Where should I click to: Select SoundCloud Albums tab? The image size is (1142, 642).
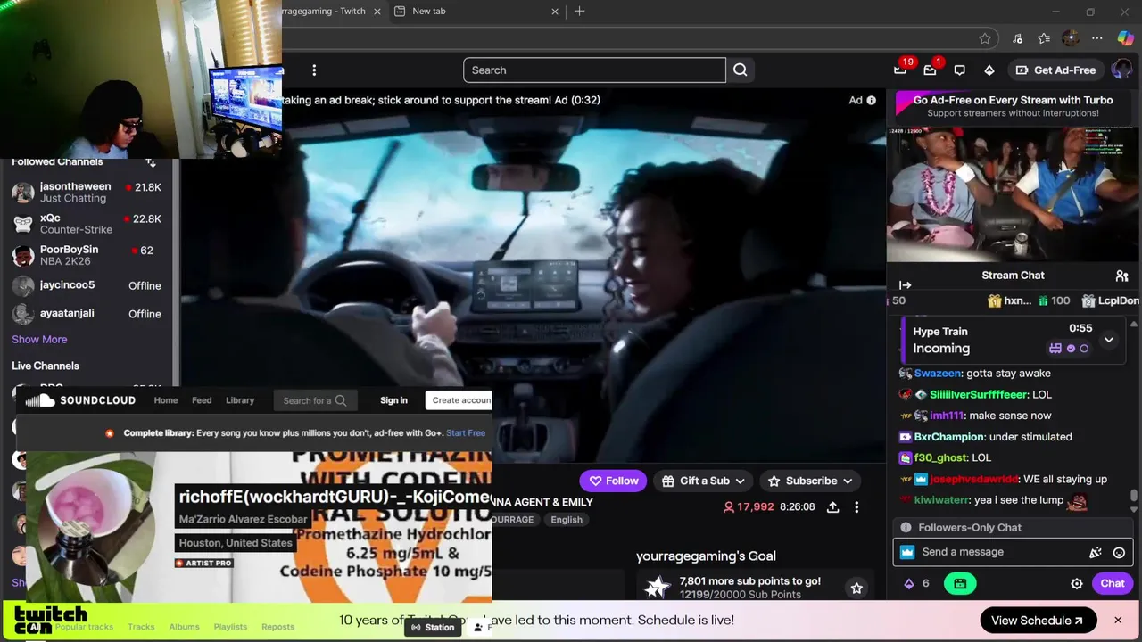[x=184, y=627]
